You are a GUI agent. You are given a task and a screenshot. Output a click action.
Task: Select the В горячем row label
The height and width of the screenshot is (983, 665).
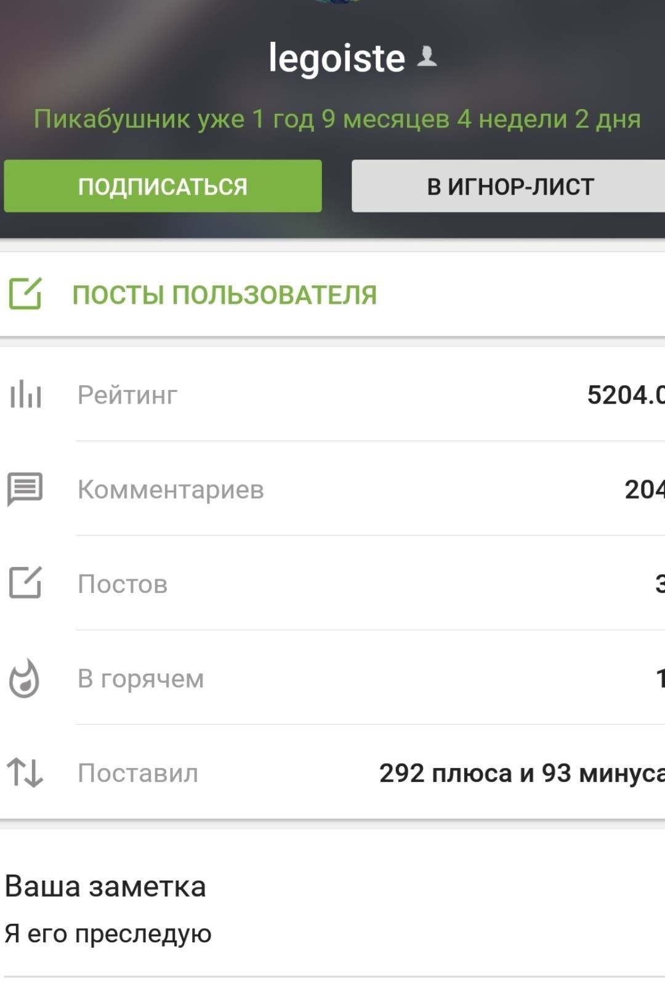coord(141,679)
